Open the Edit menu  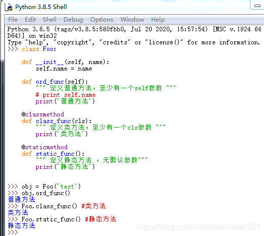pos(30,20)
